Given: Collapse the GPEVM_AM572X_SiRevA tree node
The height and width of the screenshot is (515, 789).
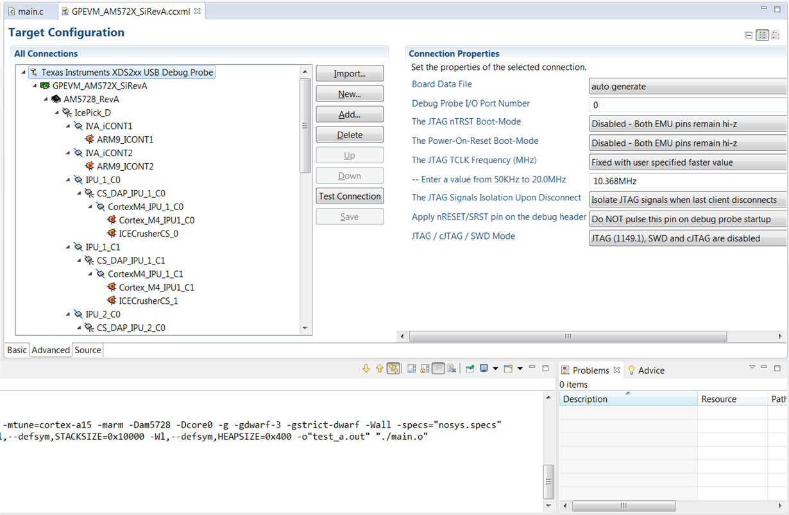Looking at the screenshot, I should [x=35, y=85].
